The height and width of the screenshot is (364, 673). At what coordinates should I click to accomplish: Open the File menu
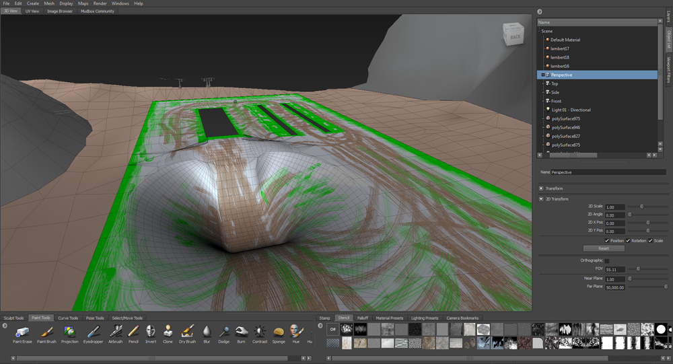coord(6,3)
